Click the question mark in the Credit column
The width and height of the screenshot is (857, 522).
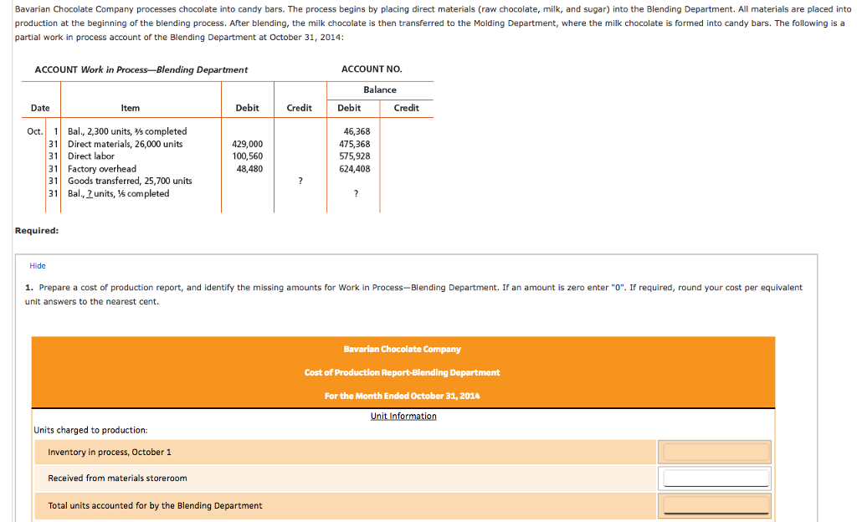(x=300, y=182)
